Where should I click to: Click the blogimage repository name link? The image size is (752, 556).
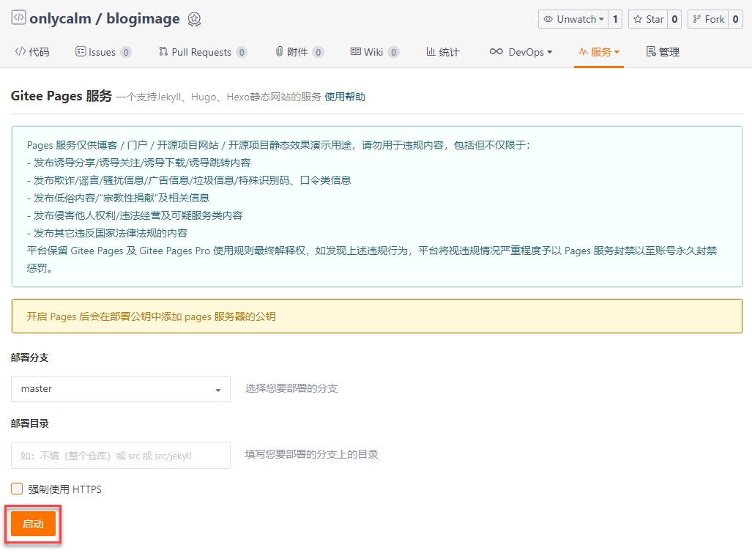143,19
